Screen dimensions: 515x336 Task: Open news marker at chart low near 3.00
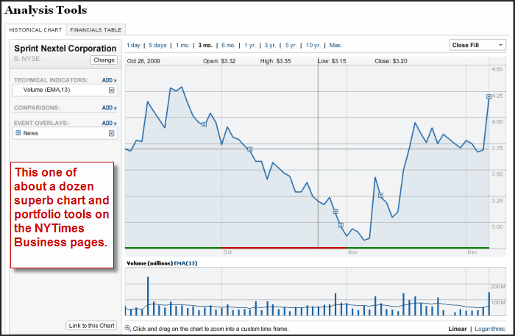pos(341,225)
